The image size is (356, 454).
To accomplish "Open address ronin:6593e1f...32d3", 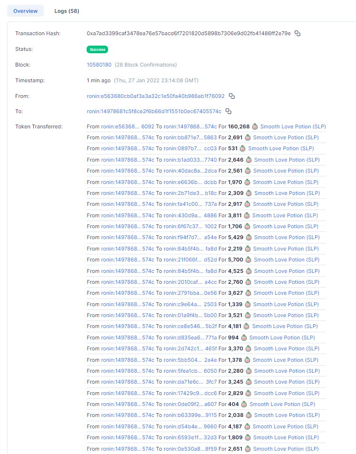I will pyautogui.click(x=190, y=437).
